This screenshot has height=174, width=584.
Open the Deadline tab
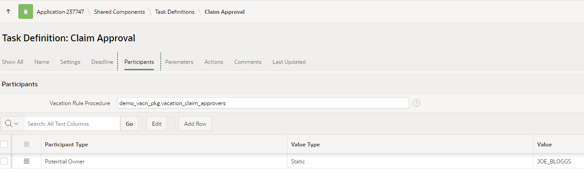coord(102,62)
